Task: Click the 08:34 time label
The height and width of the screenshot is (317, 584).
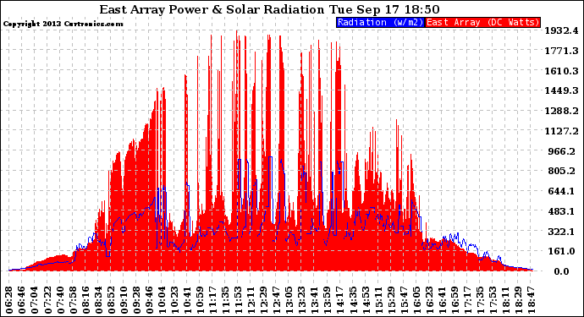Action: (98, 299)
